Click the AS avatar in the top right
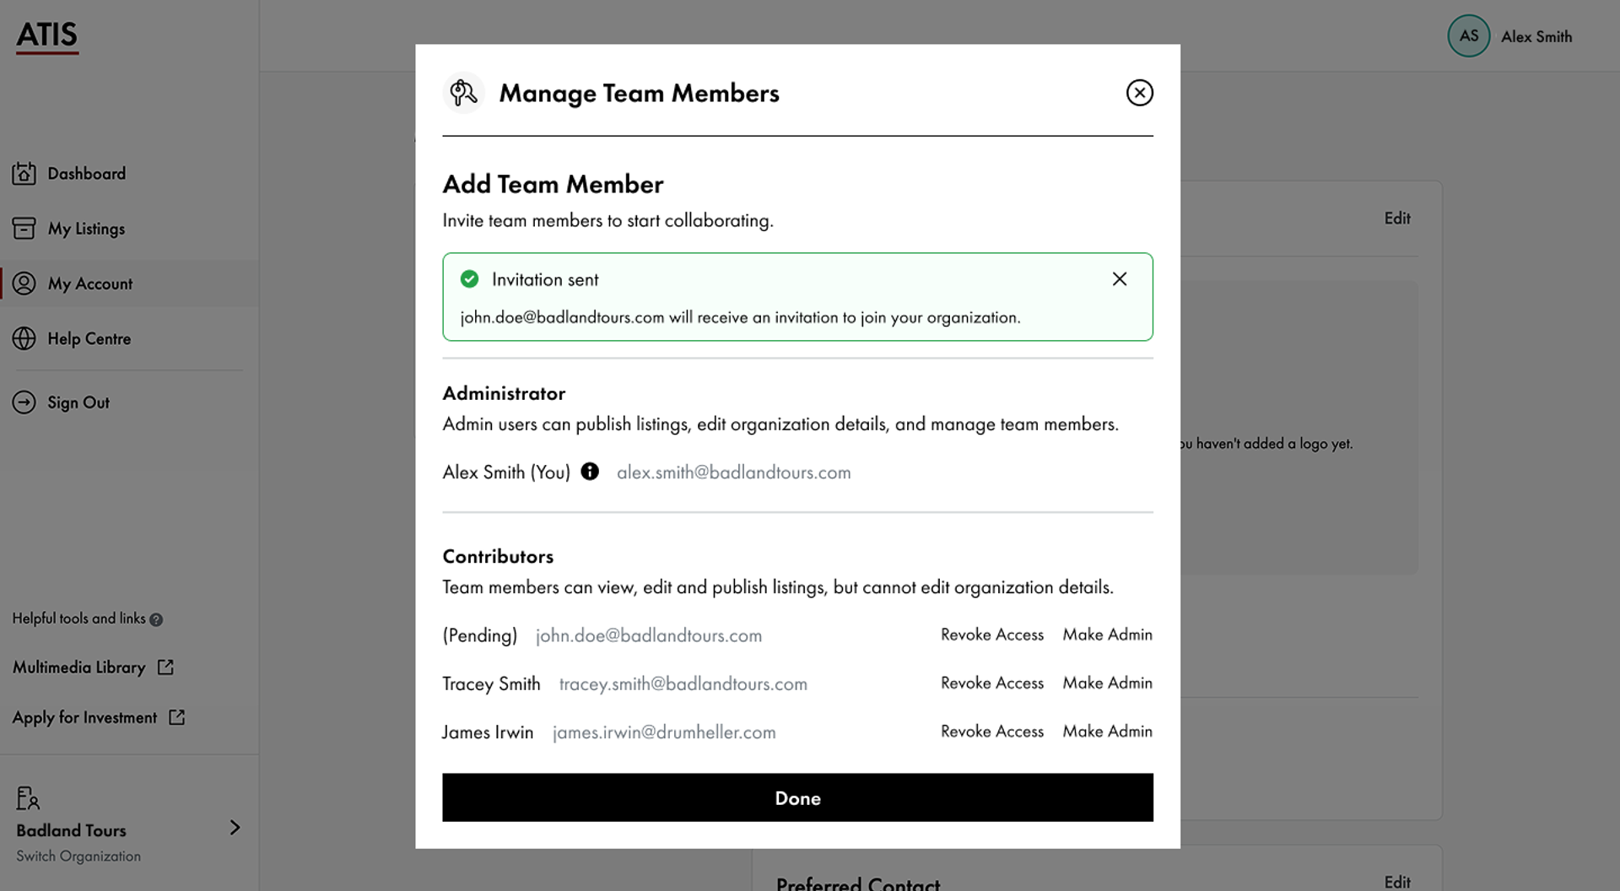 pos(1468,36)
